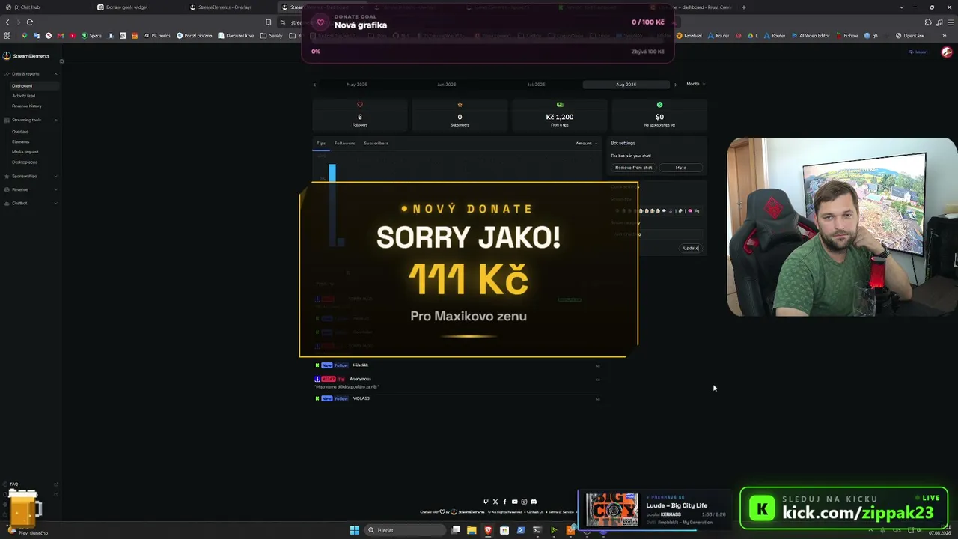Open Brave browser from the taskbar

(x=488, y=530)
